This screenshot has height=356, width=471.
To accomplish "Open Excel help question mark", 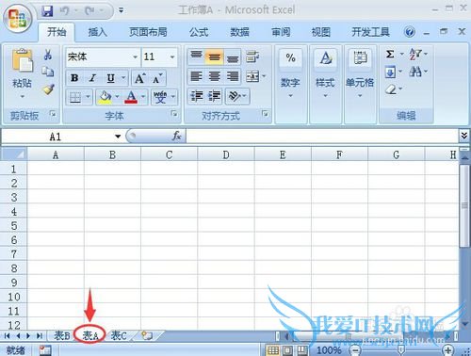I will pyautogui.click(x=409, y=32).
